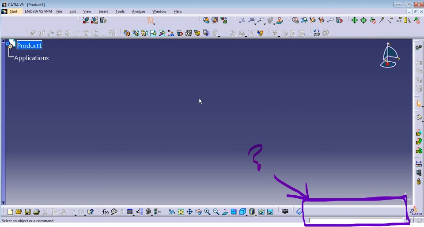424x227 pixels.
Task: Click the orange Graph Tree Reordering icon
Action: 150,20
